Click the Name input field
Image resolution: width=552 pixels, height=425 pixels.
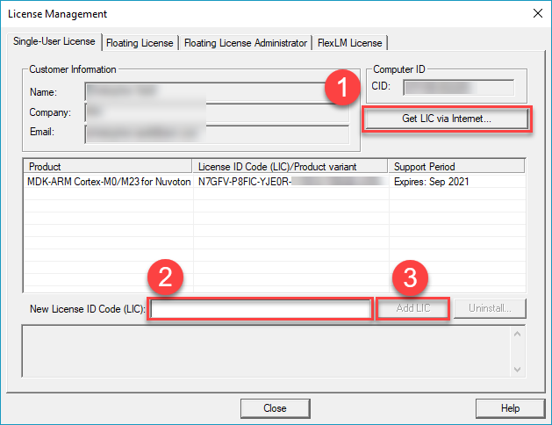click(217, 92)
